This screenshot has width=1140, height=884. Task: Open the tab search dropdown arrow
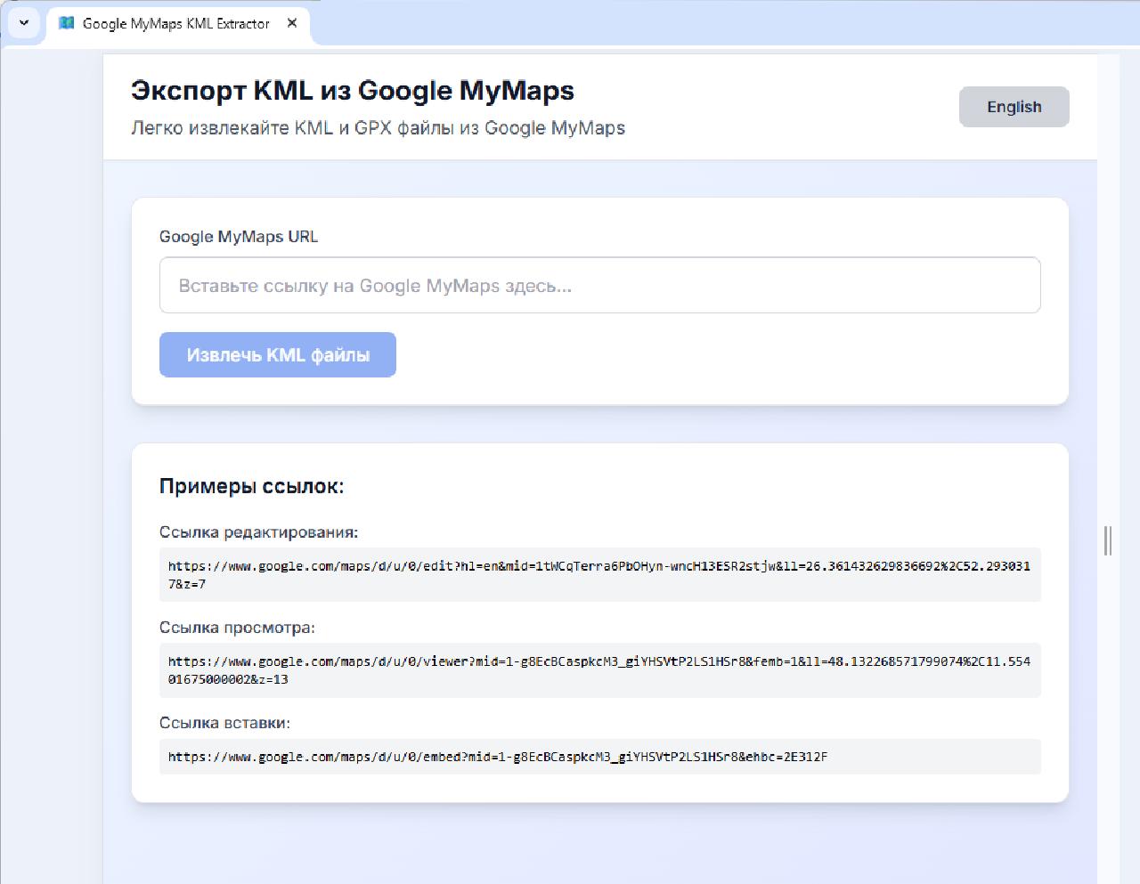point(24,23)
